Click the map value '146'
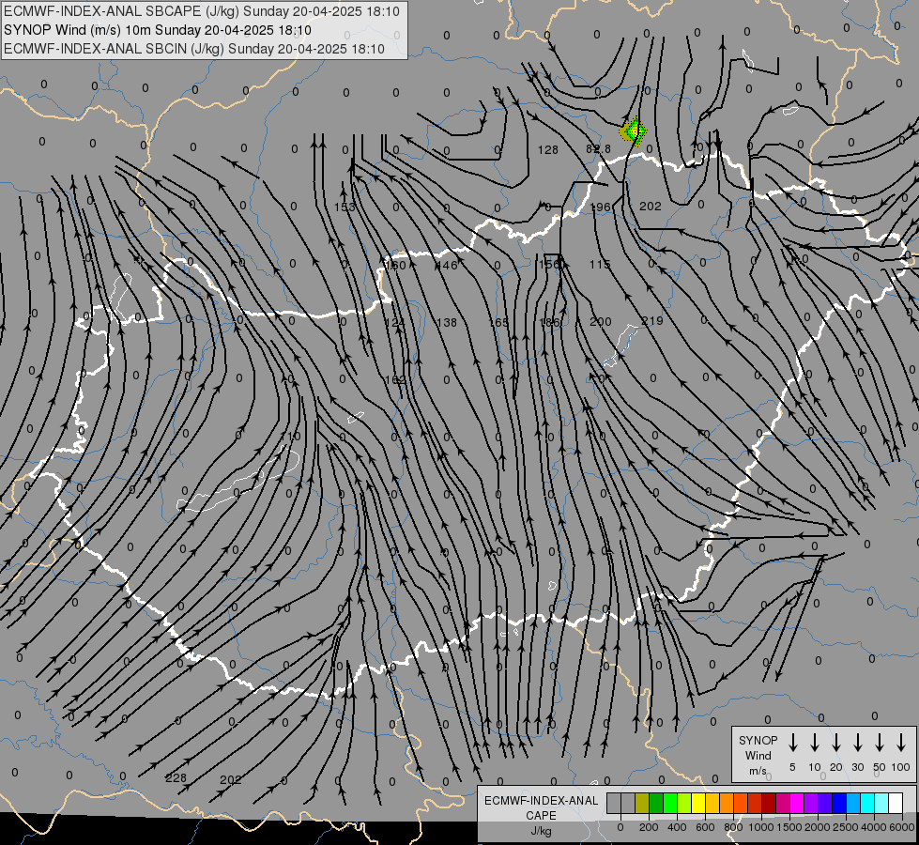The image size is (919, 845). pyautogui.click(x=447, y=265)
